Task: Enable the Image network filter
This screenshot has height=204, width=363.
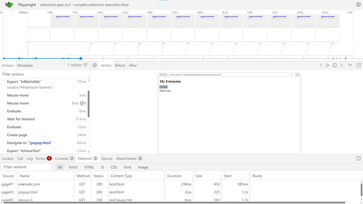Action: coord(143,167)
